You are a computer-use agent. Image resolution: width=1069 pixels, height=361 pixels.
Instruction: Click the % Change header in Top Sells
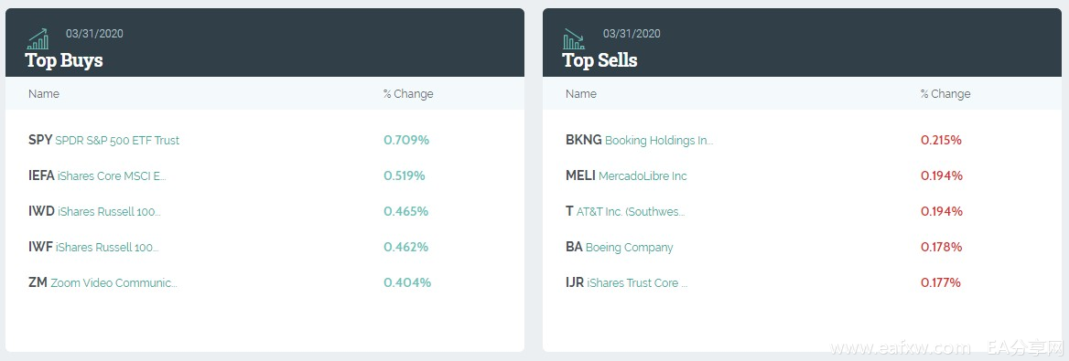point(945,93)
